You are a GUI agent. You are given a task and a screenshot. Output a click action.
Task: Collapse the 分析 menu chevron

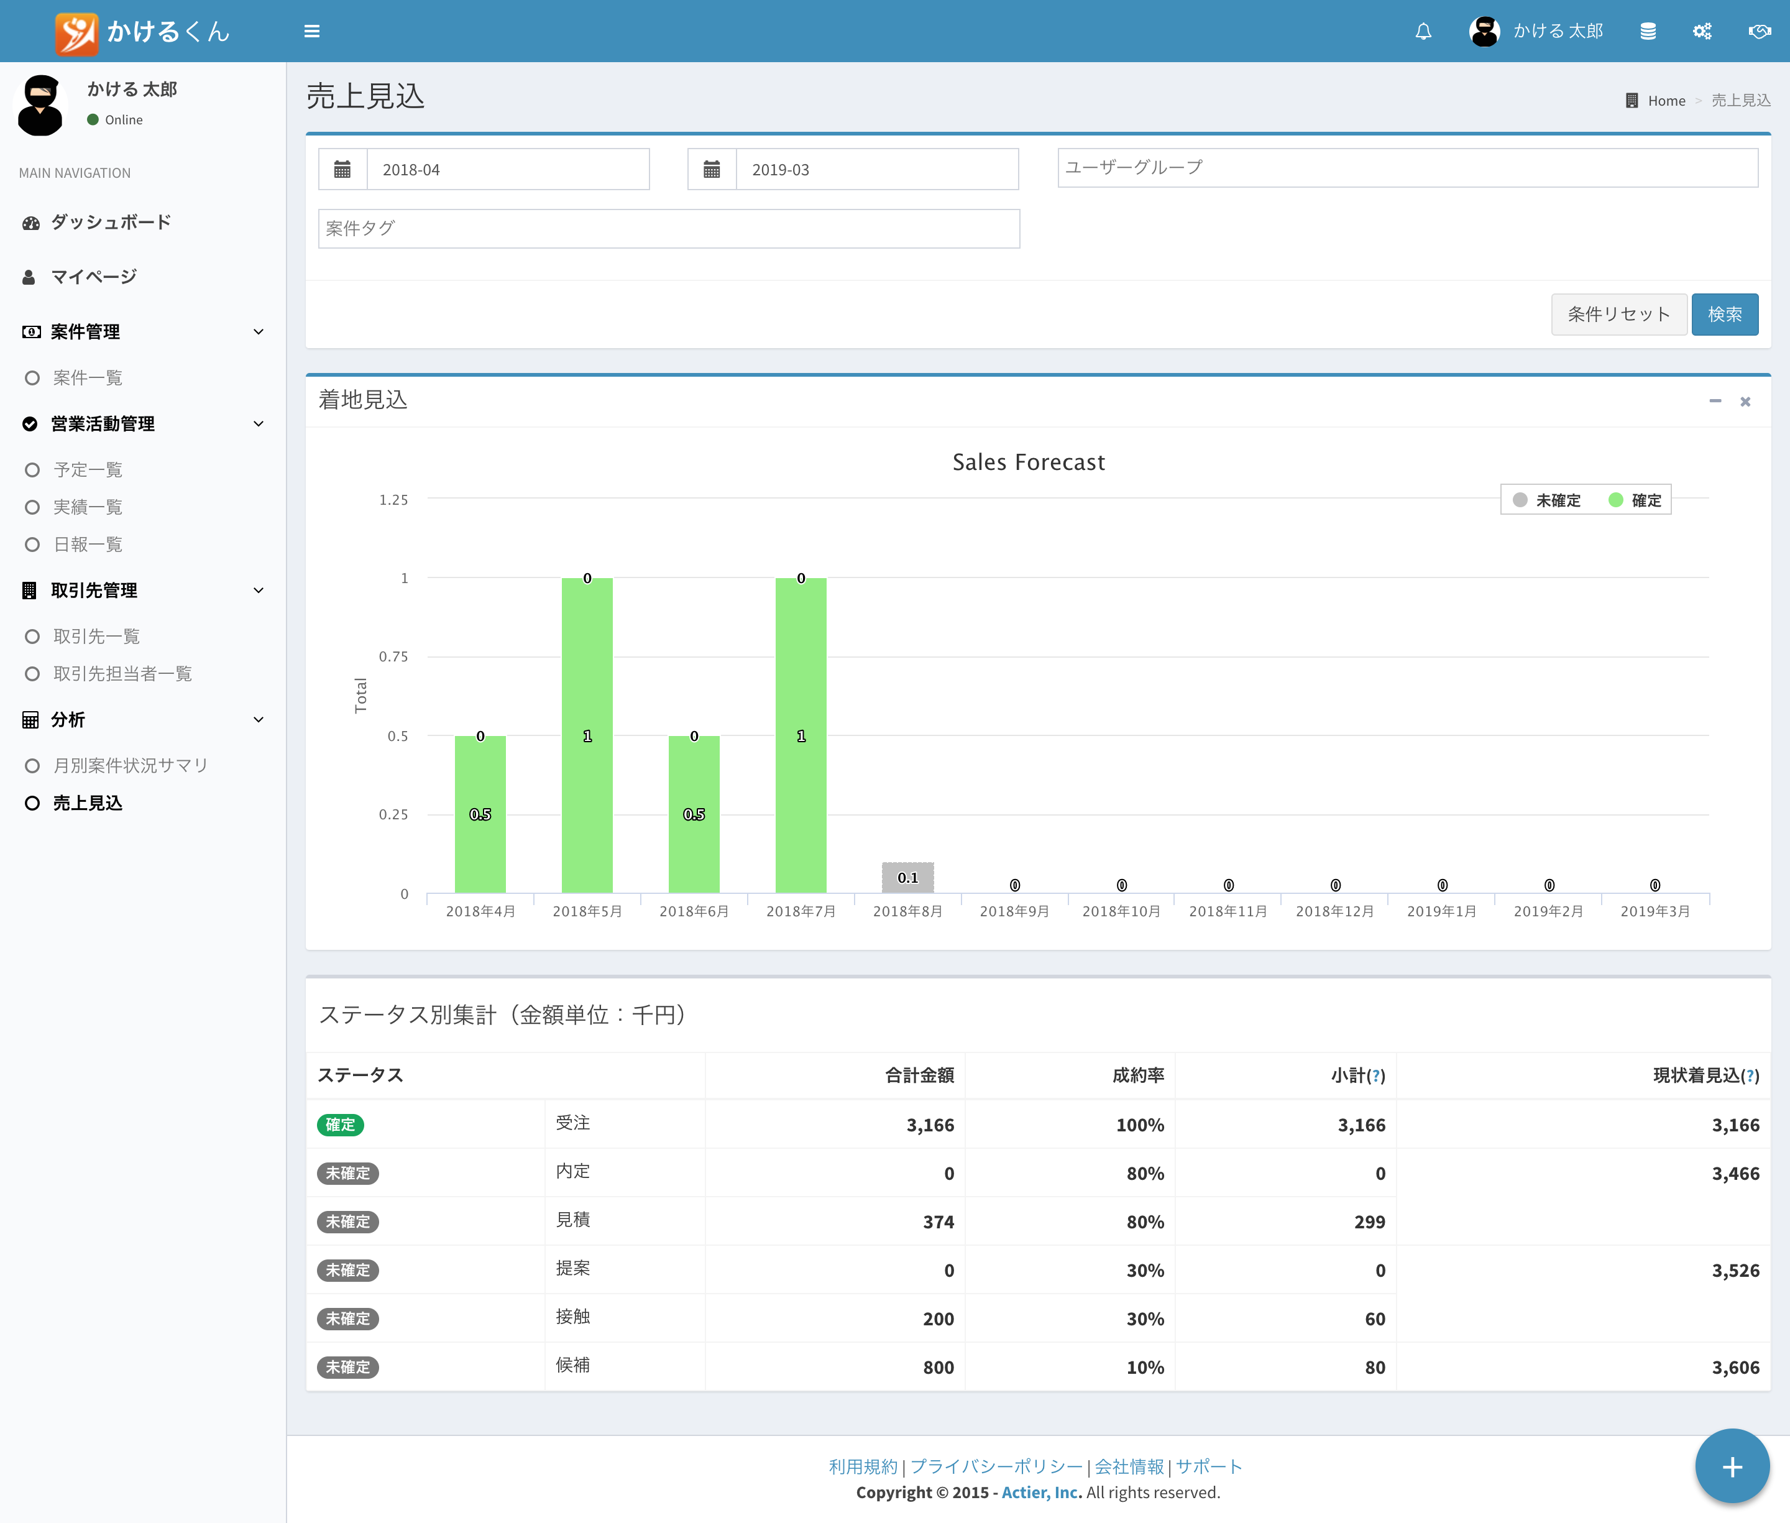[258, 720]
